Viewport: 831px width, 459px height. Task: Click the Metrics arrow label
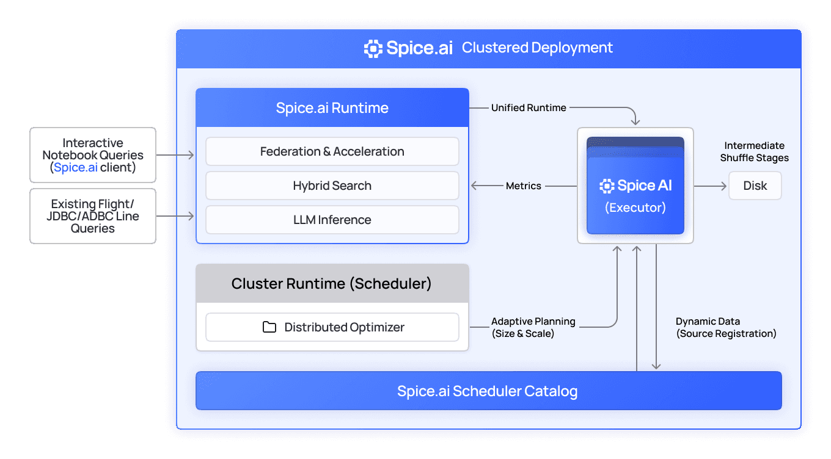(x=523, y=186)
